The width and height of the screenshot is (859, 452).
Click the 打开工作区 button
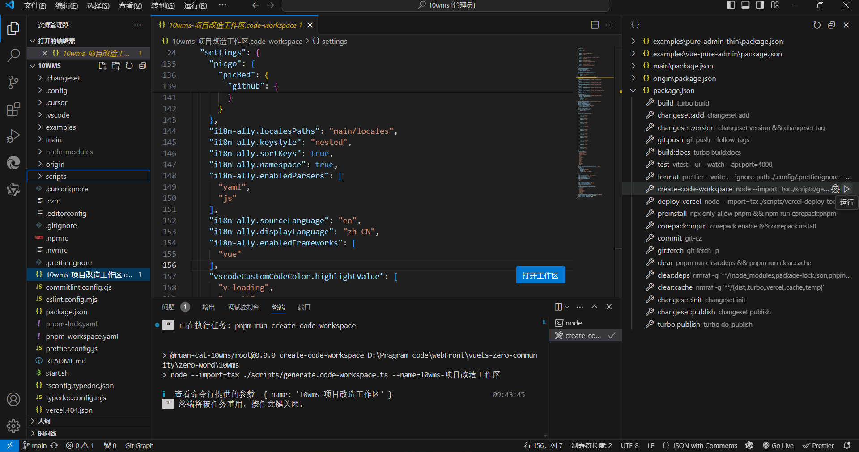coord(540,275)
